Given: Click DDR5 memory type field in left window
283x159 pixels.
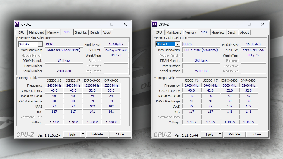Looking at the screenshot, I should [x=64, y=44].
